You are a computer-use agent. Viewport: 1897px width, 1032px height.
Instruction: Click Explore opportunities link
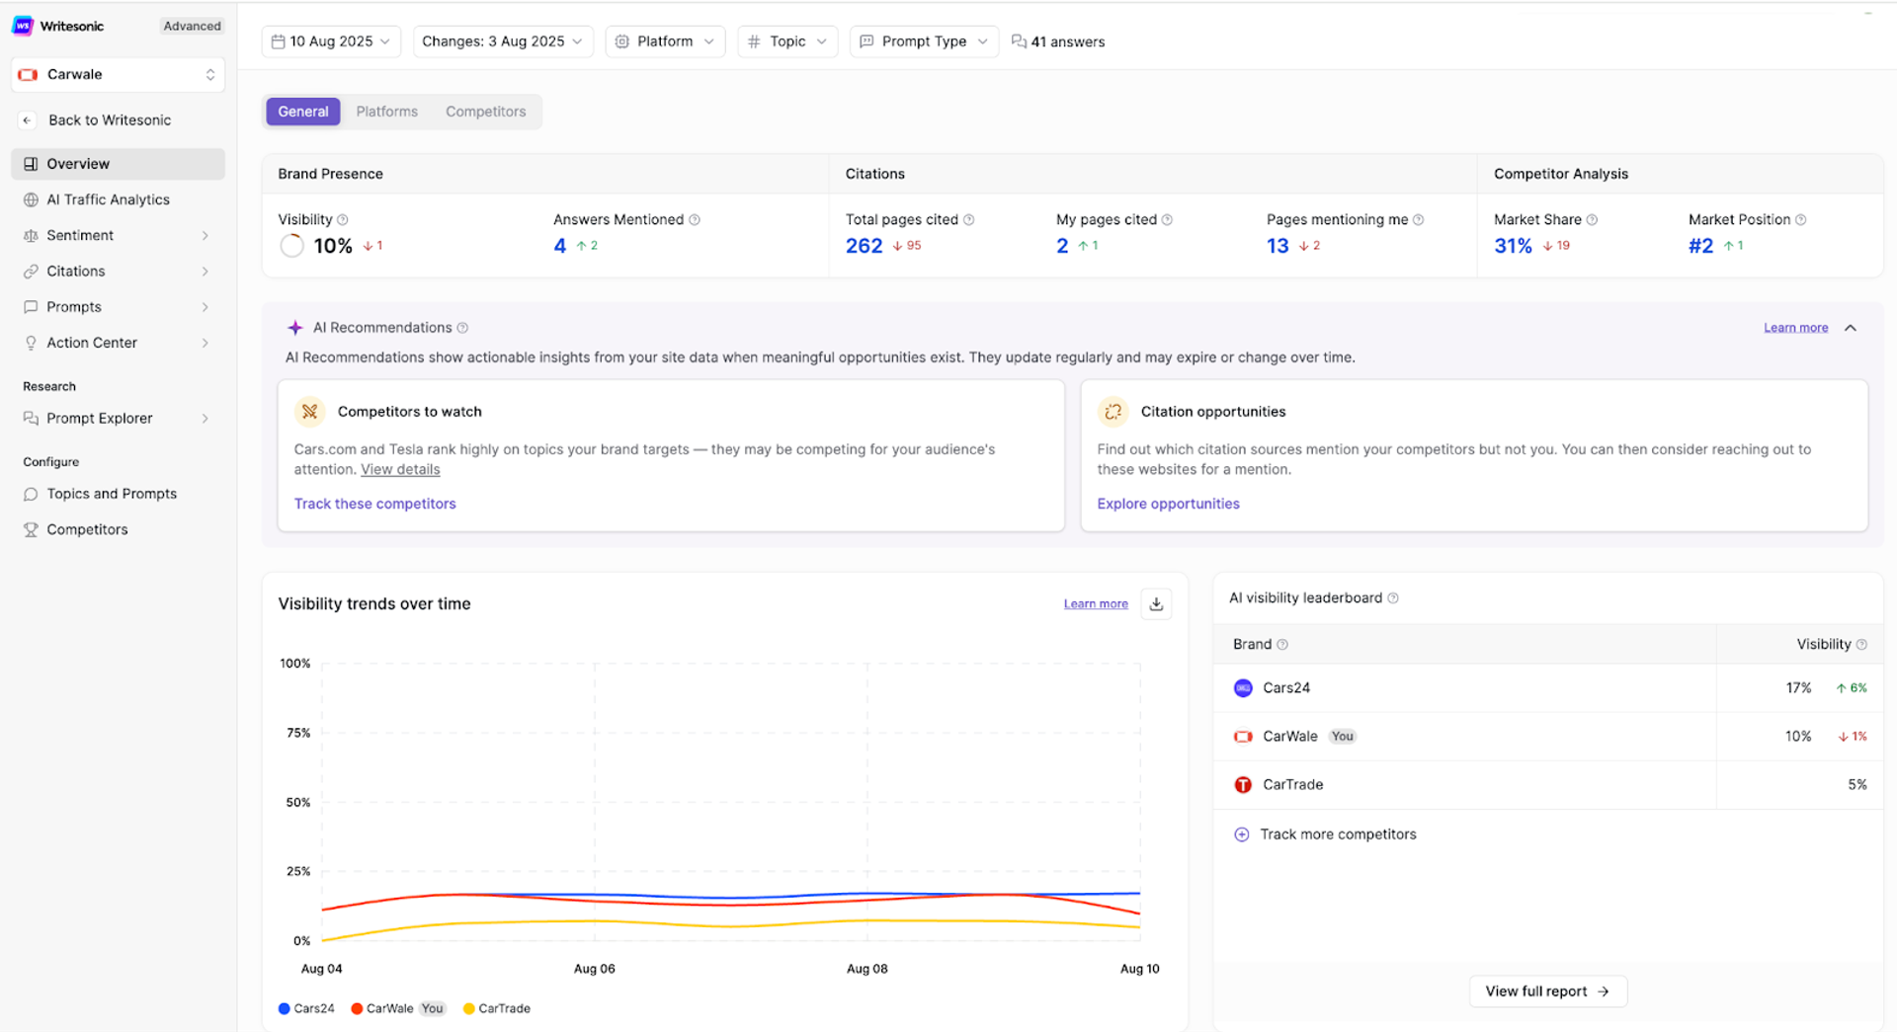click(1168, 504)
